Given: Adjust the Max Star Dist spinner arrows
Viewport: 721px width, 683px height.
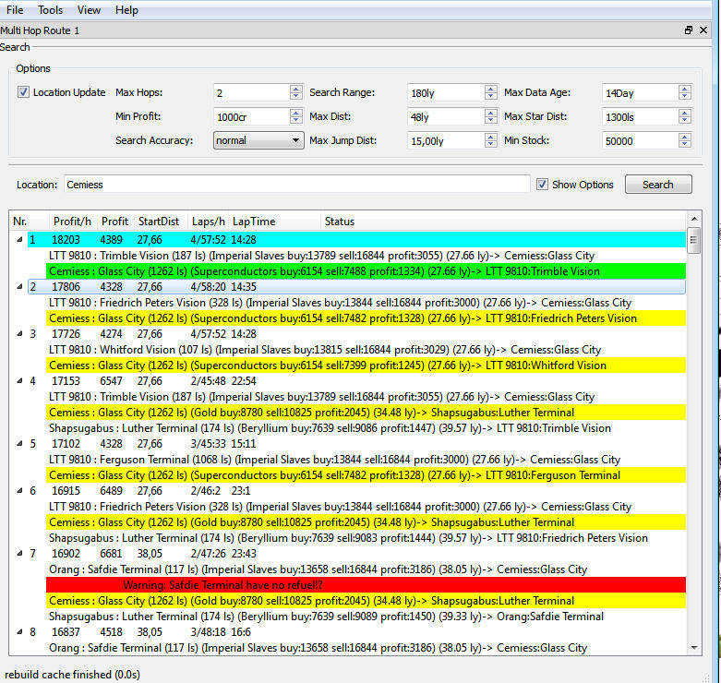Looking at the screenshot, I should (685, 116).
